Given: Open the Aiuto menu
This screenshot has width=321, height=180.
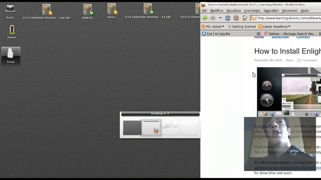Looking at the screenshot, I should pyautogui.click(x=304, y=10).
